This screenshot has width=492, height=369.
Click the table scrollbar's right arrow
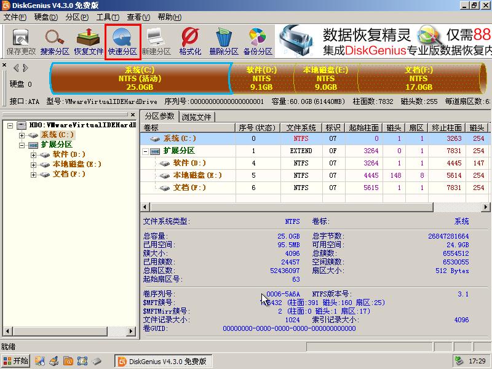click(x=486, y=207)
